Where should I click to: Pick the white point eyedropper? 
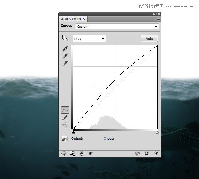coord(65,63)
